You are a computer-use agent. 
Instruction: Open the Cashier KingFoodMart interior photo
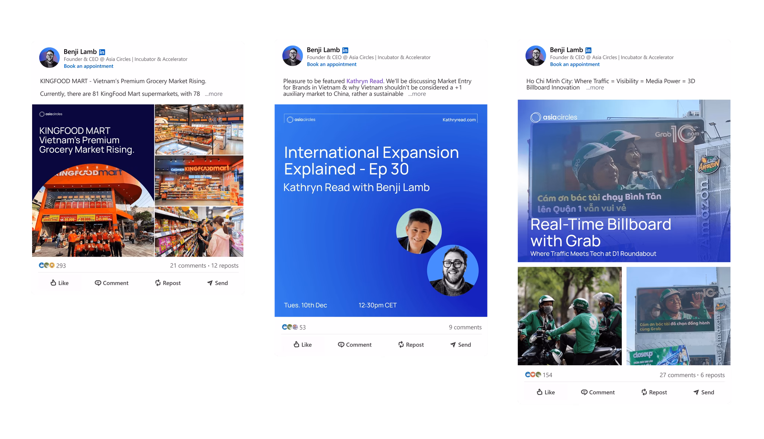(x=199, y=181)
